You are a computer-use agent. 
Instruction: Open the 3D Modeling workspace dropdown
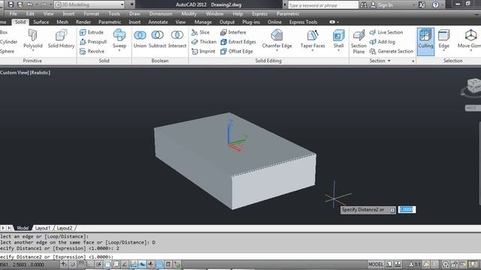[122, 4]
